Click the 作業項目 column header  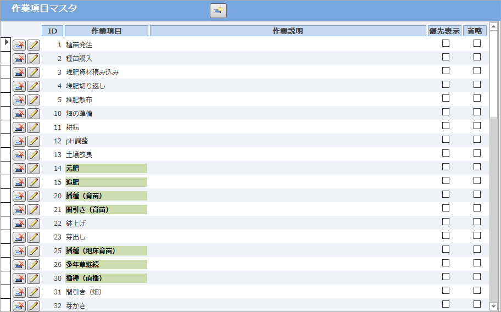tap(107, 31)
